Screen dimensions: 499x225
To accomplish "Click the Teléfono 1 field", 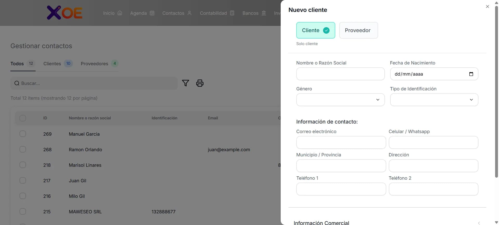I will (x=341, y=189).
